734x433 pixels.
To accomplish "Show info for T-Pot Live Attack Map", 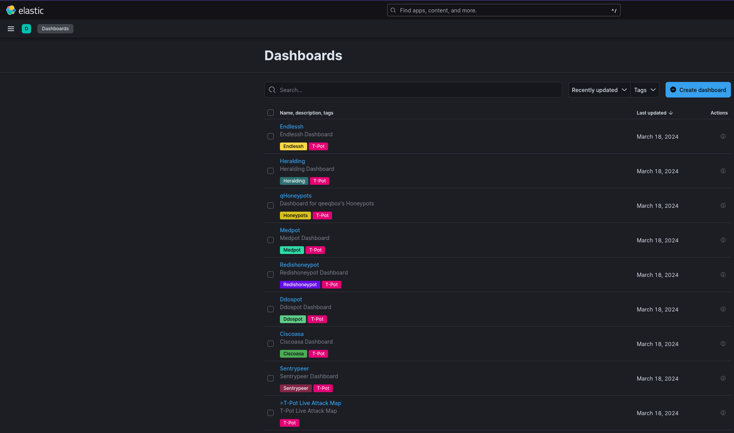I will [x=723, y=413].
